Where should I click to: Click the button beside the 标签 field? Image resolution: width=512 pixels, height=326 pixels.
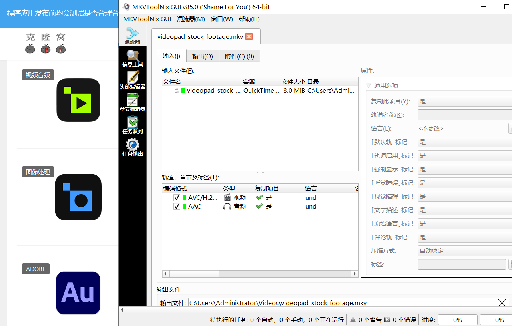(510, 264)
